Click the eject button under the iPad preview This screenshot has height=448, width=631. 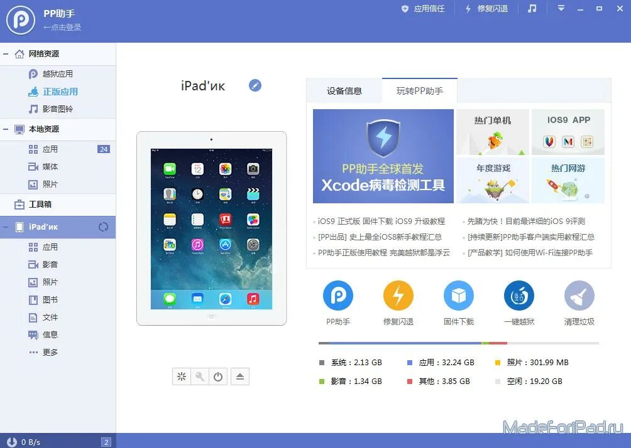coord(240,376)
